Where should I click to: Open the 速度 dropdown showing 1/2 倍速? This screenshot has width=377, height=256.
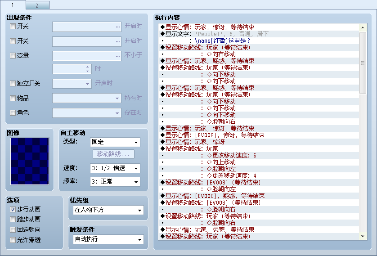[115, 168]
